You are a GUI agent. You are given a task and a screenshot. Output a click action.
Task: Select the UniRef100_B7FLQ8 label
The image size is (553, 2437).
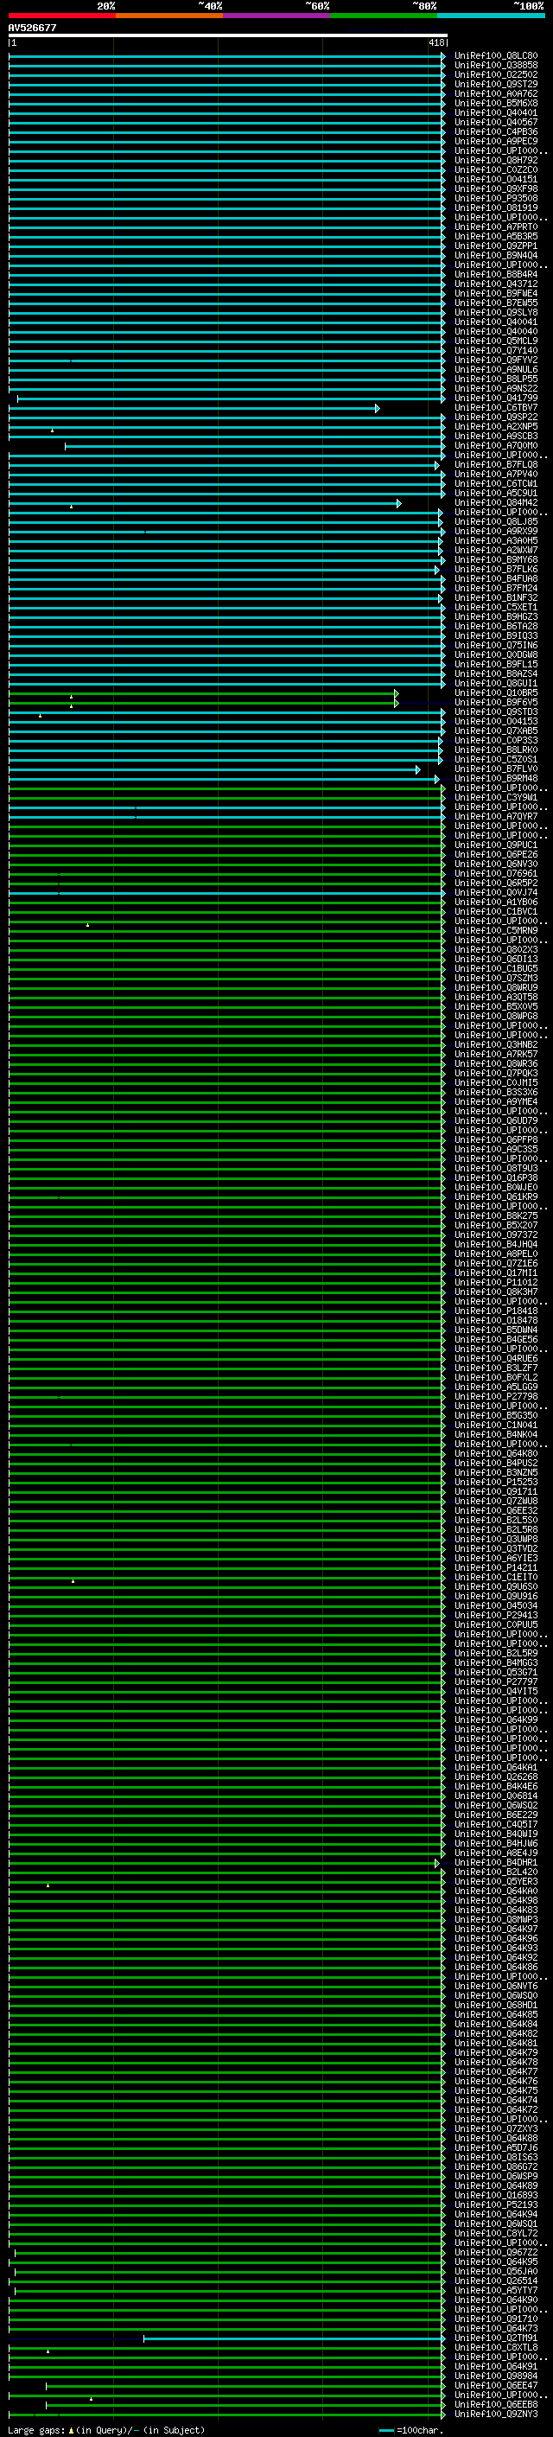(495, 464)
